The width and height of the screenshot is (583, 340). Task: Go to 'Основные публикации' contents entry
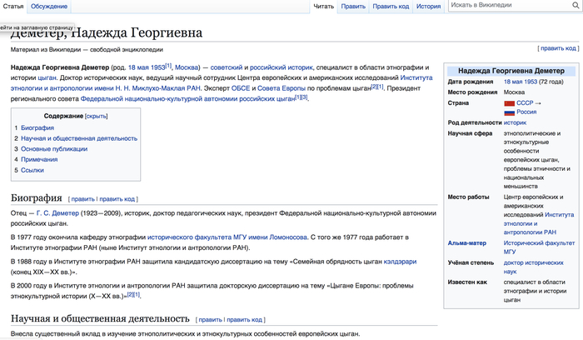[x=54, y=149]
